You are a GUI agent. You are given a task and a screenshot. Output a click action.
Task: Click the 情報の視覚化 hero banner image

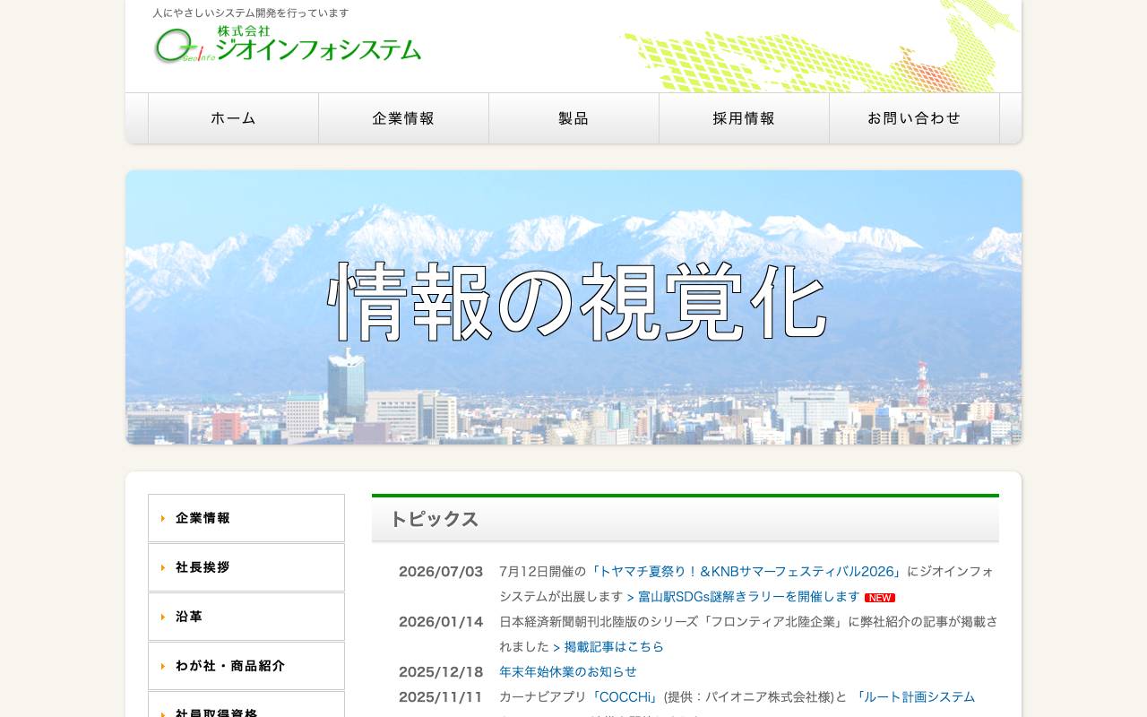(x=573, y=307)
